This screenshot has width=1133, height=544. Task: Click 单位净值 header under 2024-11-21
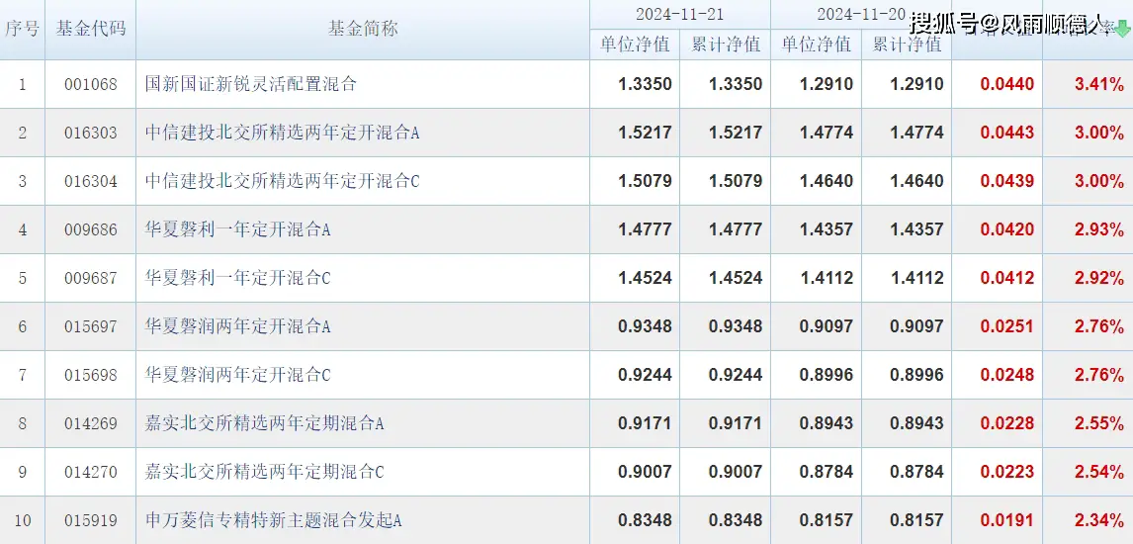coord(635,45)
